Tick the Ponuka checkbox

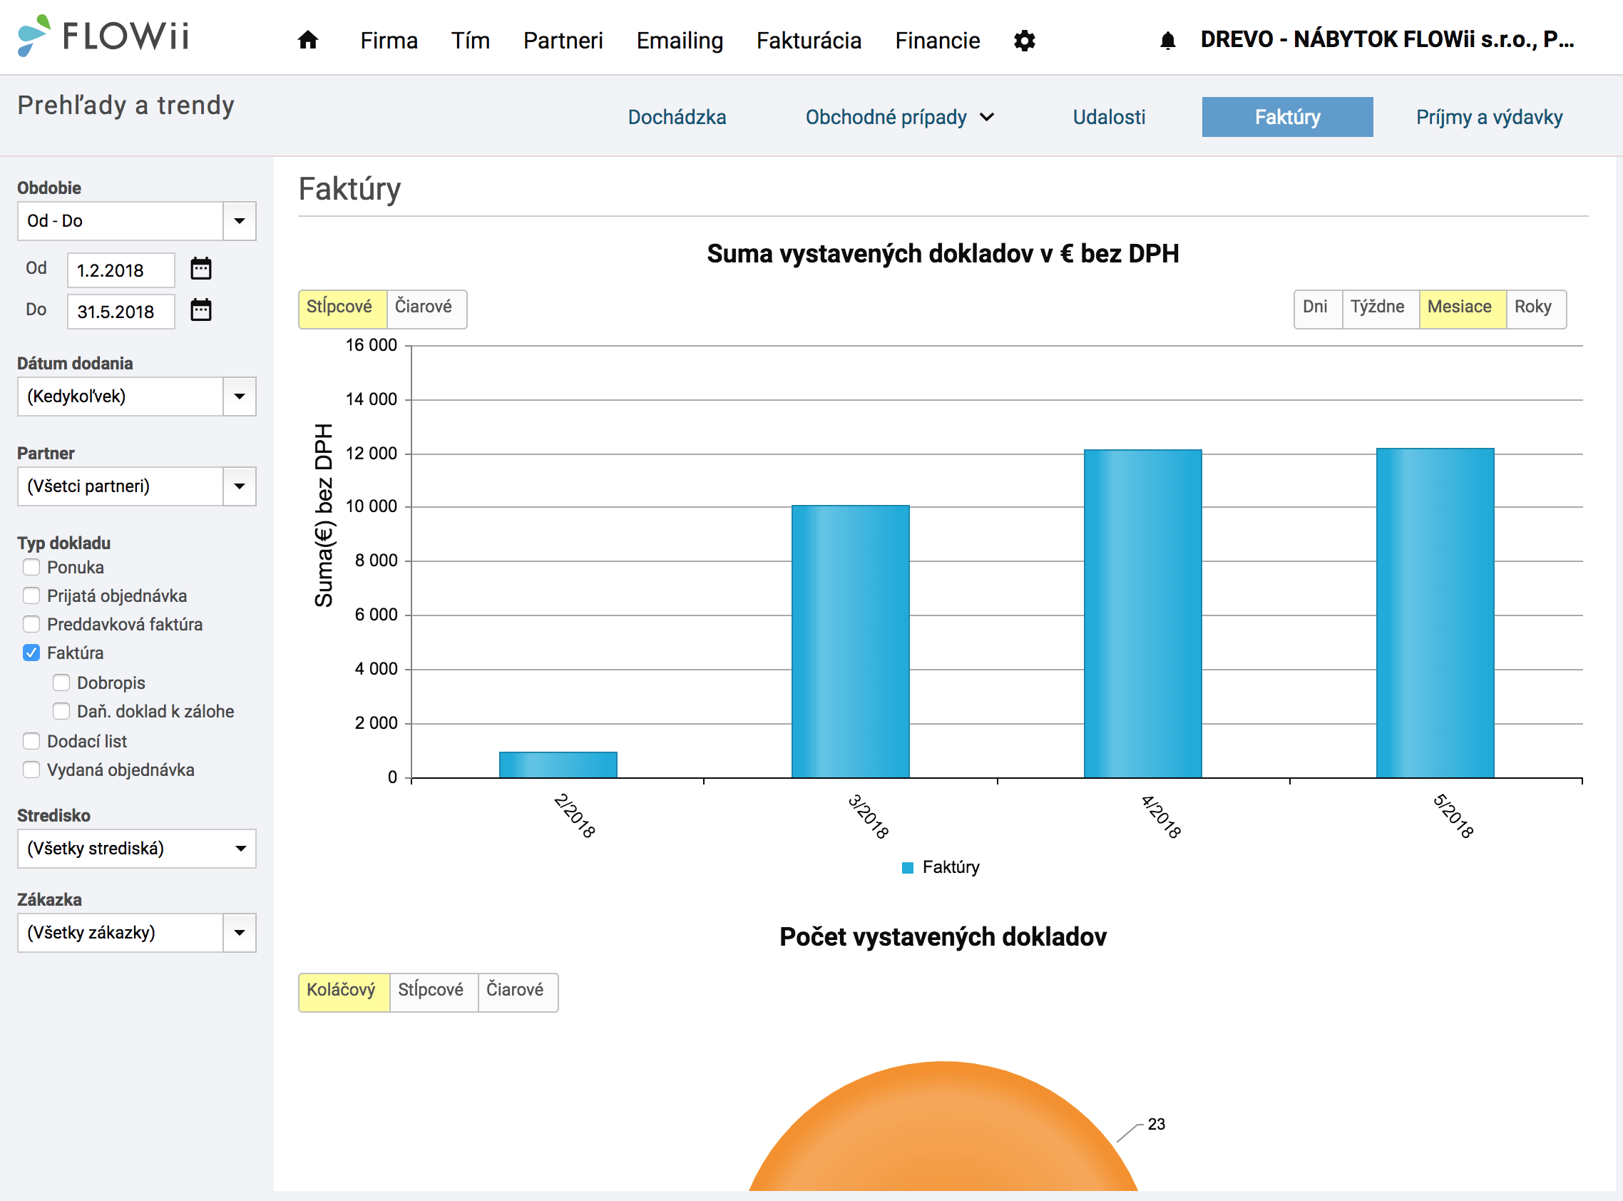click(x=31, y=567)
